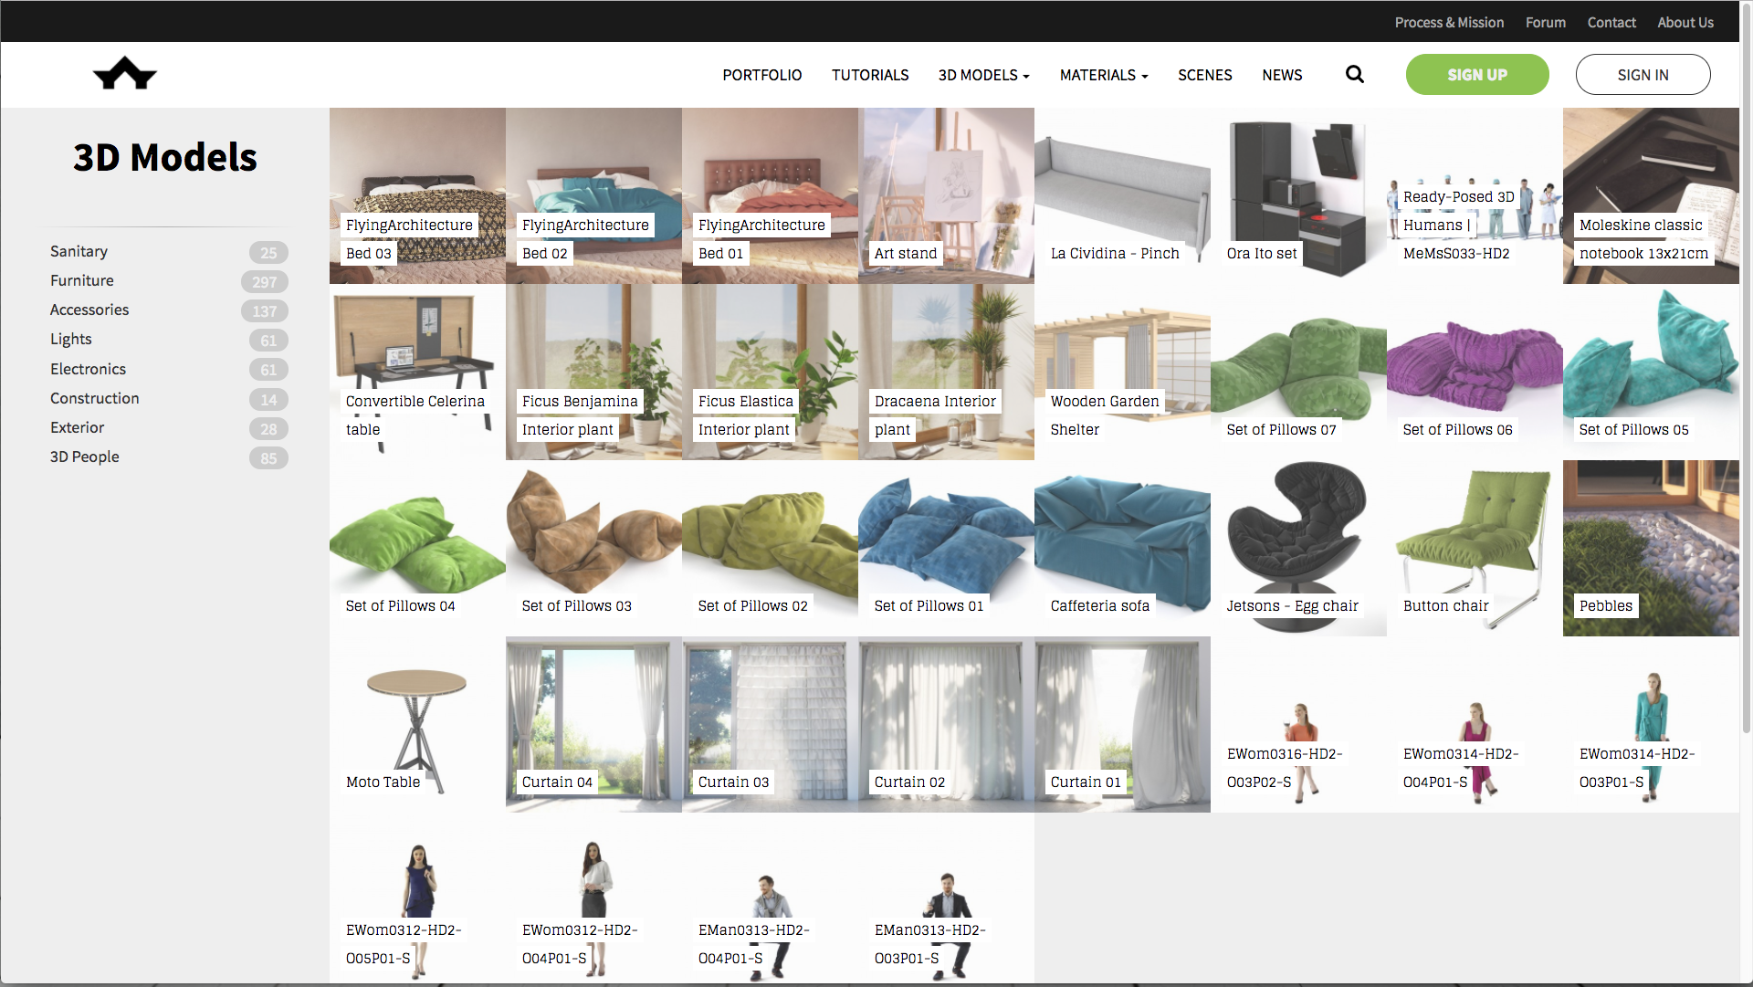
Task: Open the EMan0313-HD2-O03P01-S model
Action: pos(946,898)
